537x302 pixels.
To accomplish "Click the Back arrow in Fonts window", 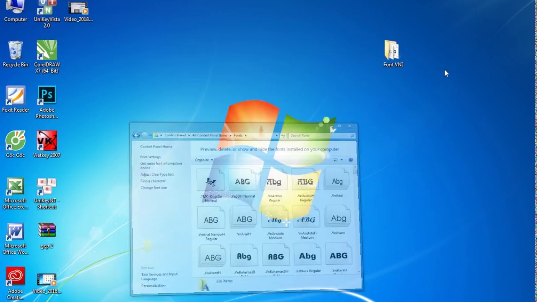I will [x=136, y=135].
